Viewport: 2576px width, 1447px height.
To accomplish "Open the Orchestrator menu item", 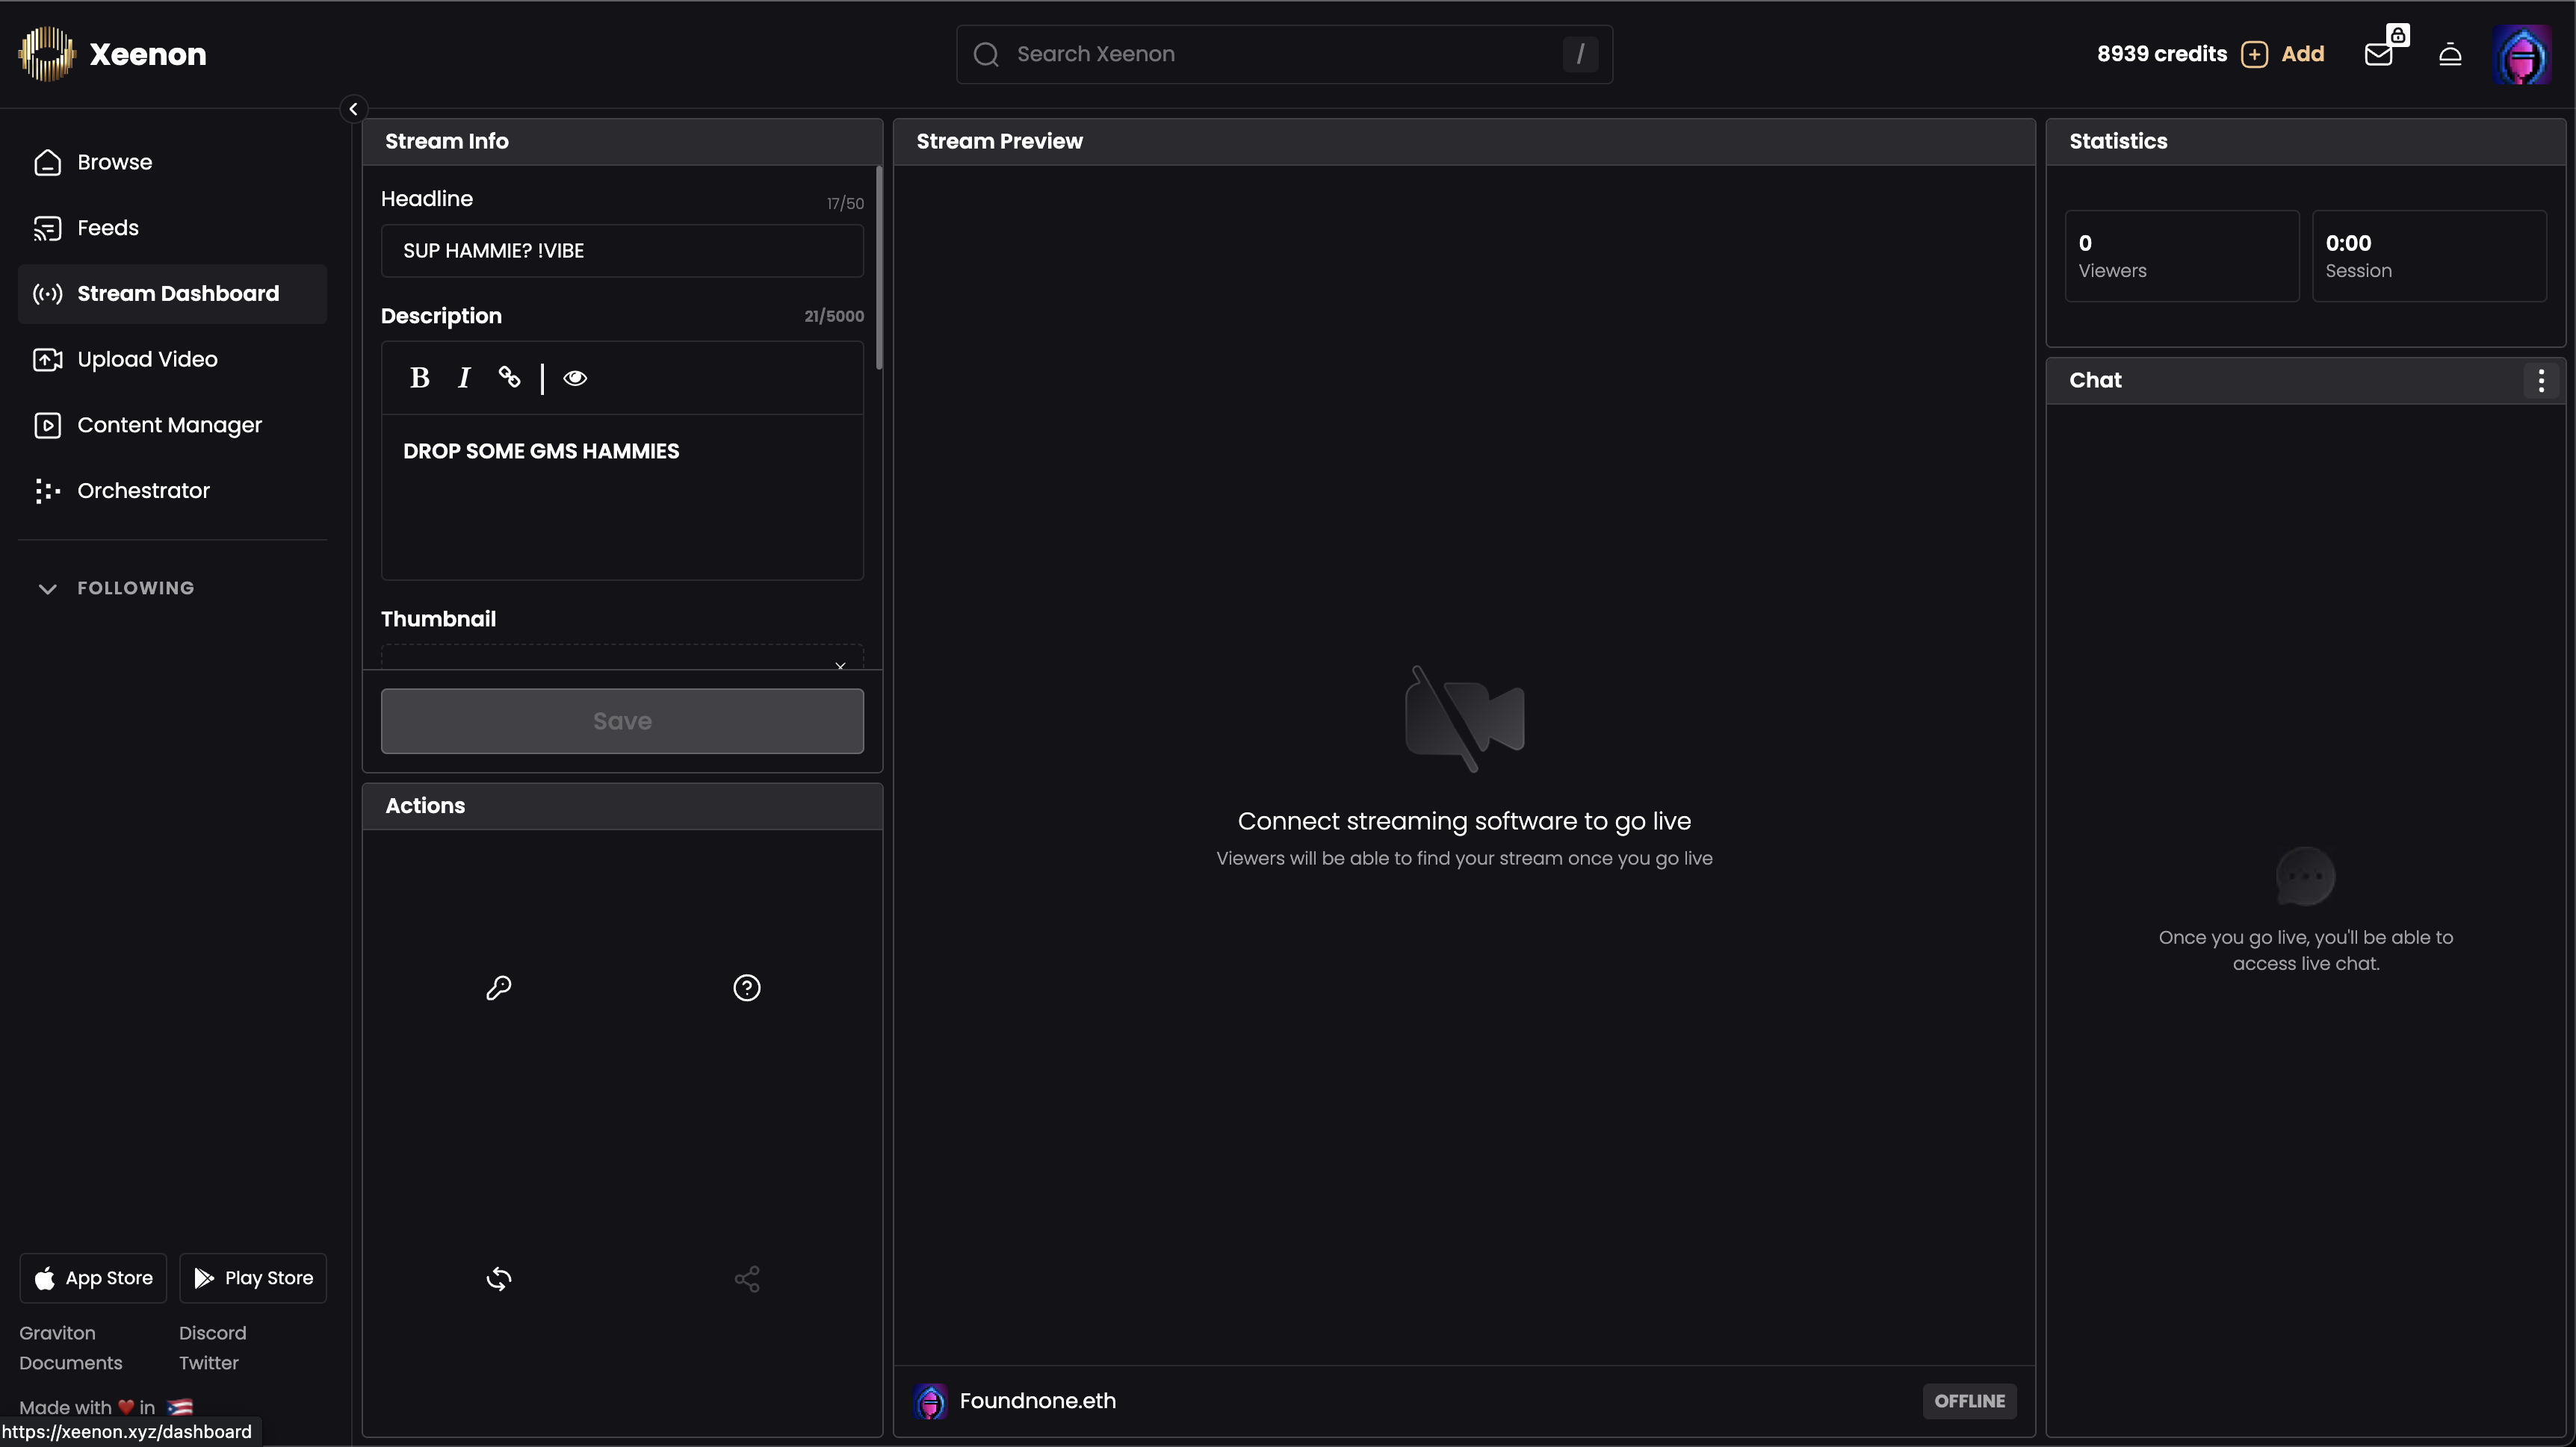I will click(143, 491).
